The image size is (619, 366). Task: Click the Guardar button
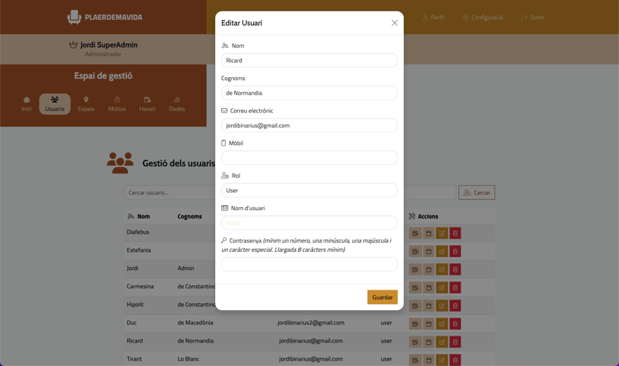(x=382, y=297)
